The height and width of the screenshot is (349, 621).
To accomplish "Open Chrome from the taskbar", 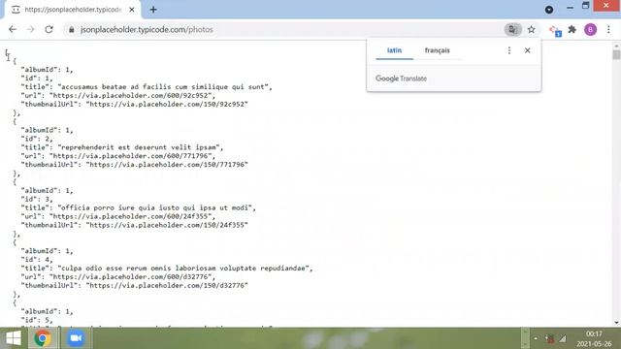I will click(43, 338).
